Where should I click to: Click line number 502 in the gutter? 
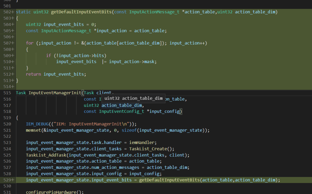tap(7, 12)
